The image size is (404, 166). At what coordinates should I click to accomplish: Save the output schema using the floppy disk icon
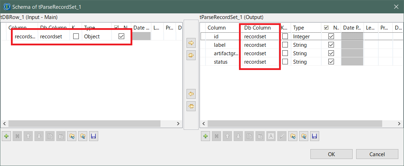pyautogui.click(x=314, y=136)
